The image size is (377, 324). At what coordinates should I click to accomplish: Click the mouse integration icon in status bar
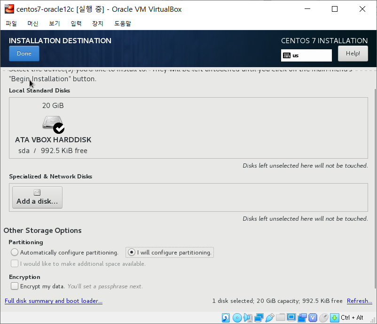(x=323, y=317)
